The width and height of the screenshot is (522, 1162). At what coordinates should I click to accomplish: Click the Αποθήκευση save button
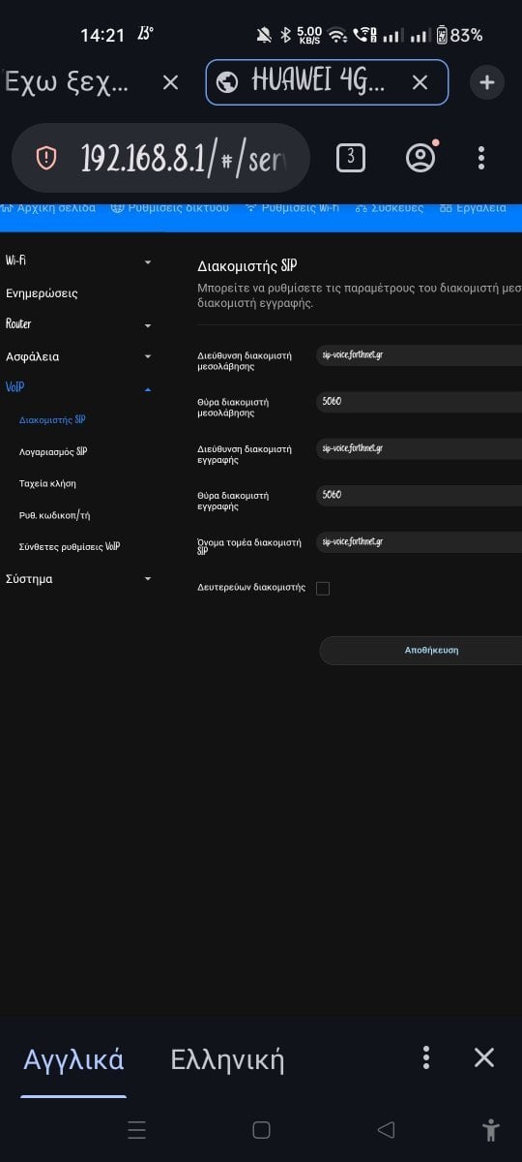tap(430, 651)
